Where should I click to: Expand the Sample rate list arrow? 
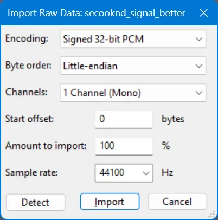pyautogui.click(x=146, y=173)
